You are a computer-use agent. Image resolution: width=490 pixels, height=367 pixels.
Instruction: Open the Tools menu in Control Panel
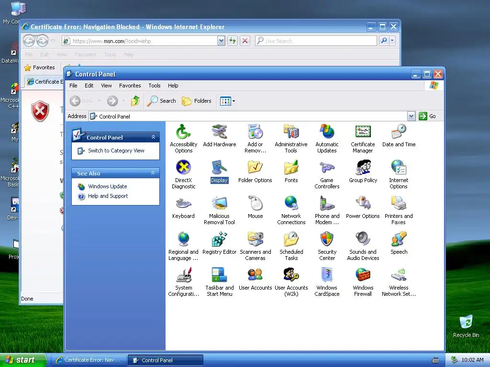tap(155, 86)
